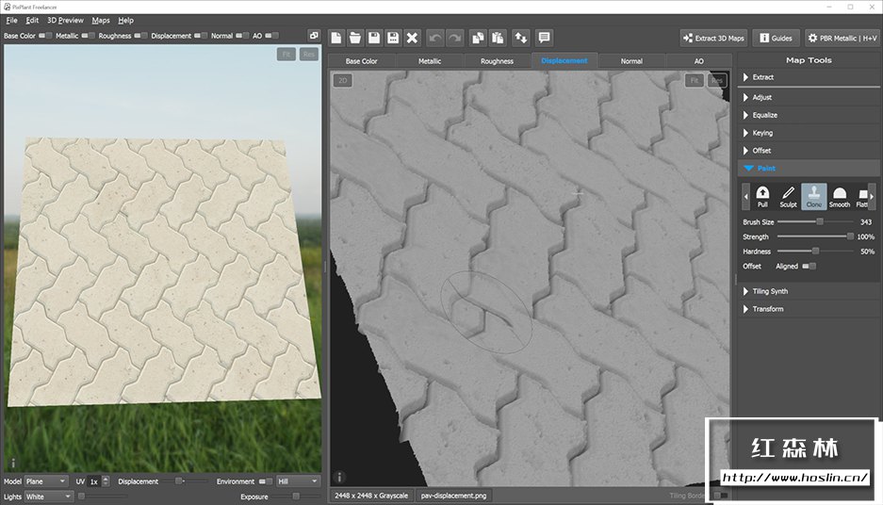
Task: Toggle Roughness map in 3D preview
Action: click(140, 36)
